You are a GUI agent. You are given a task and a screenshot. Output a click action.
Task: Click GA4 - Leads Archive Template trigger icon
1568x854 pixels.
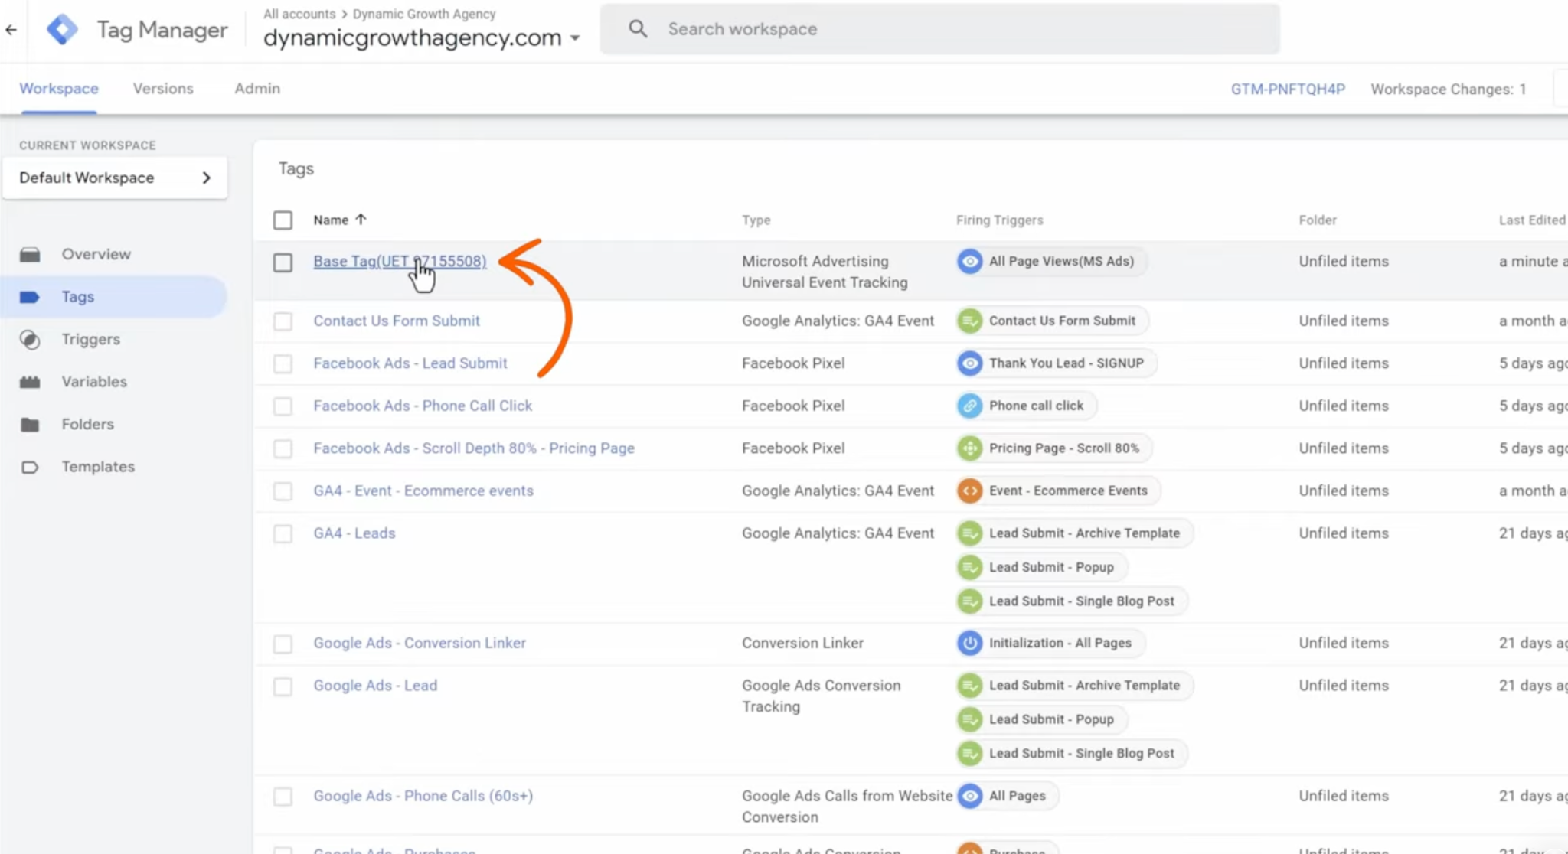pos(970,533)
